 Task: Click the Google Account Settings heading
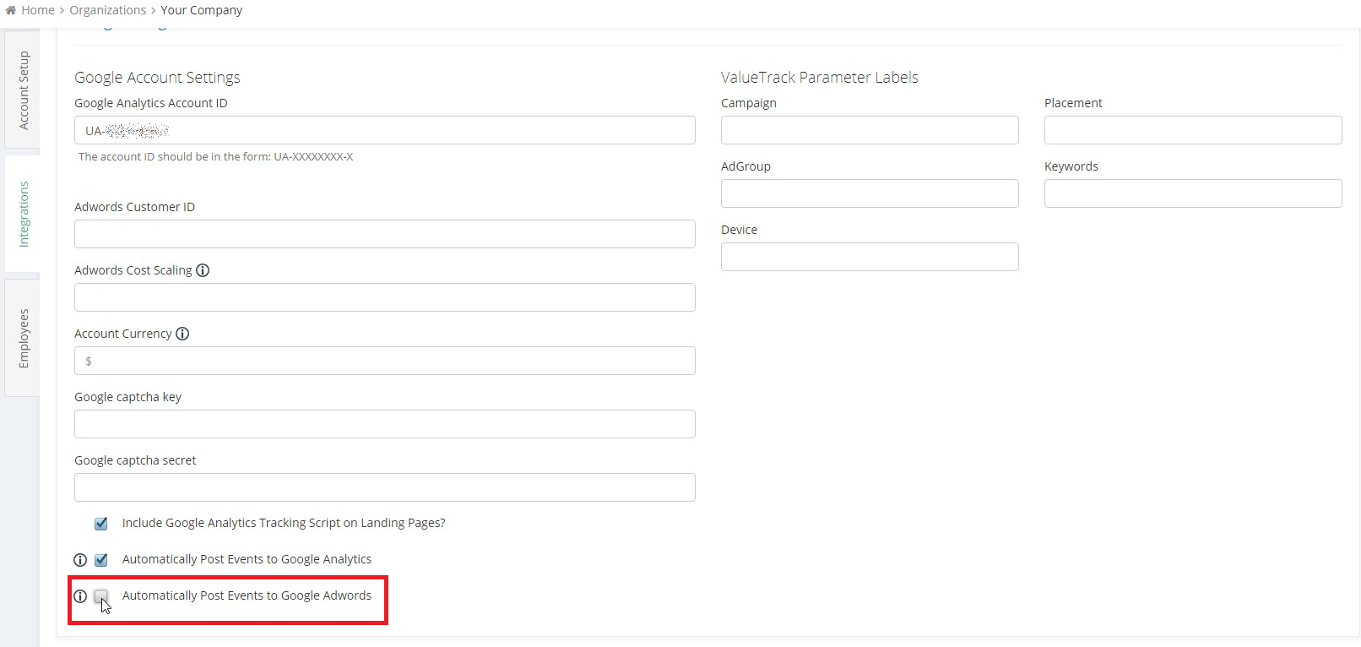click(157, 78)
